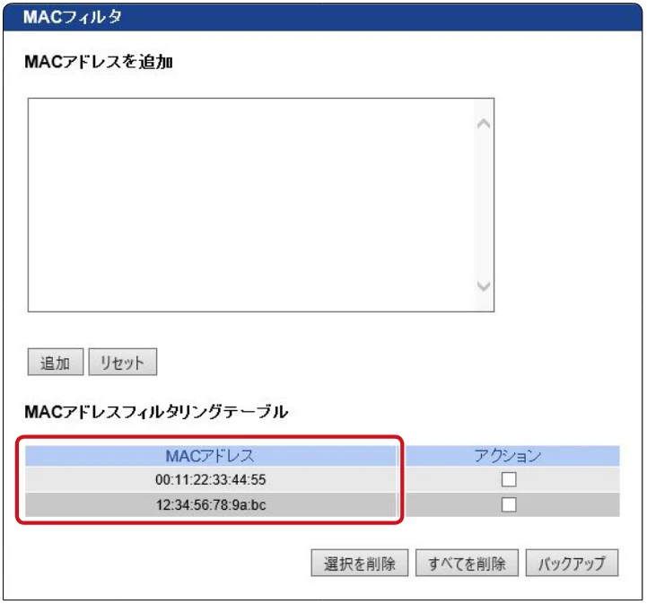Click the textarea scroll down arrow
The height and width of the screenshot is (604, 647).
click(x=484, y=286)
